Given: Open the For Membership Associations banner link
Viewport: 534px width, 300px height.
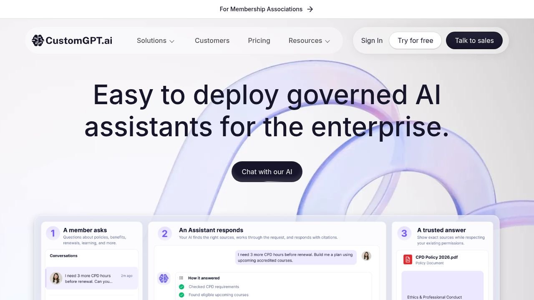Looking at the screenshot, I should pyautogui.click(x=267, y=9).
